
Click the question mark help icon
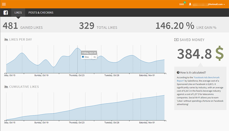(x=178, y=72)
